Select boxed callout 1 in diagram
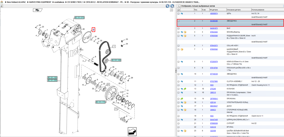Image resolution: width=284 pixels, height=137 pixels. click(114, 46)
